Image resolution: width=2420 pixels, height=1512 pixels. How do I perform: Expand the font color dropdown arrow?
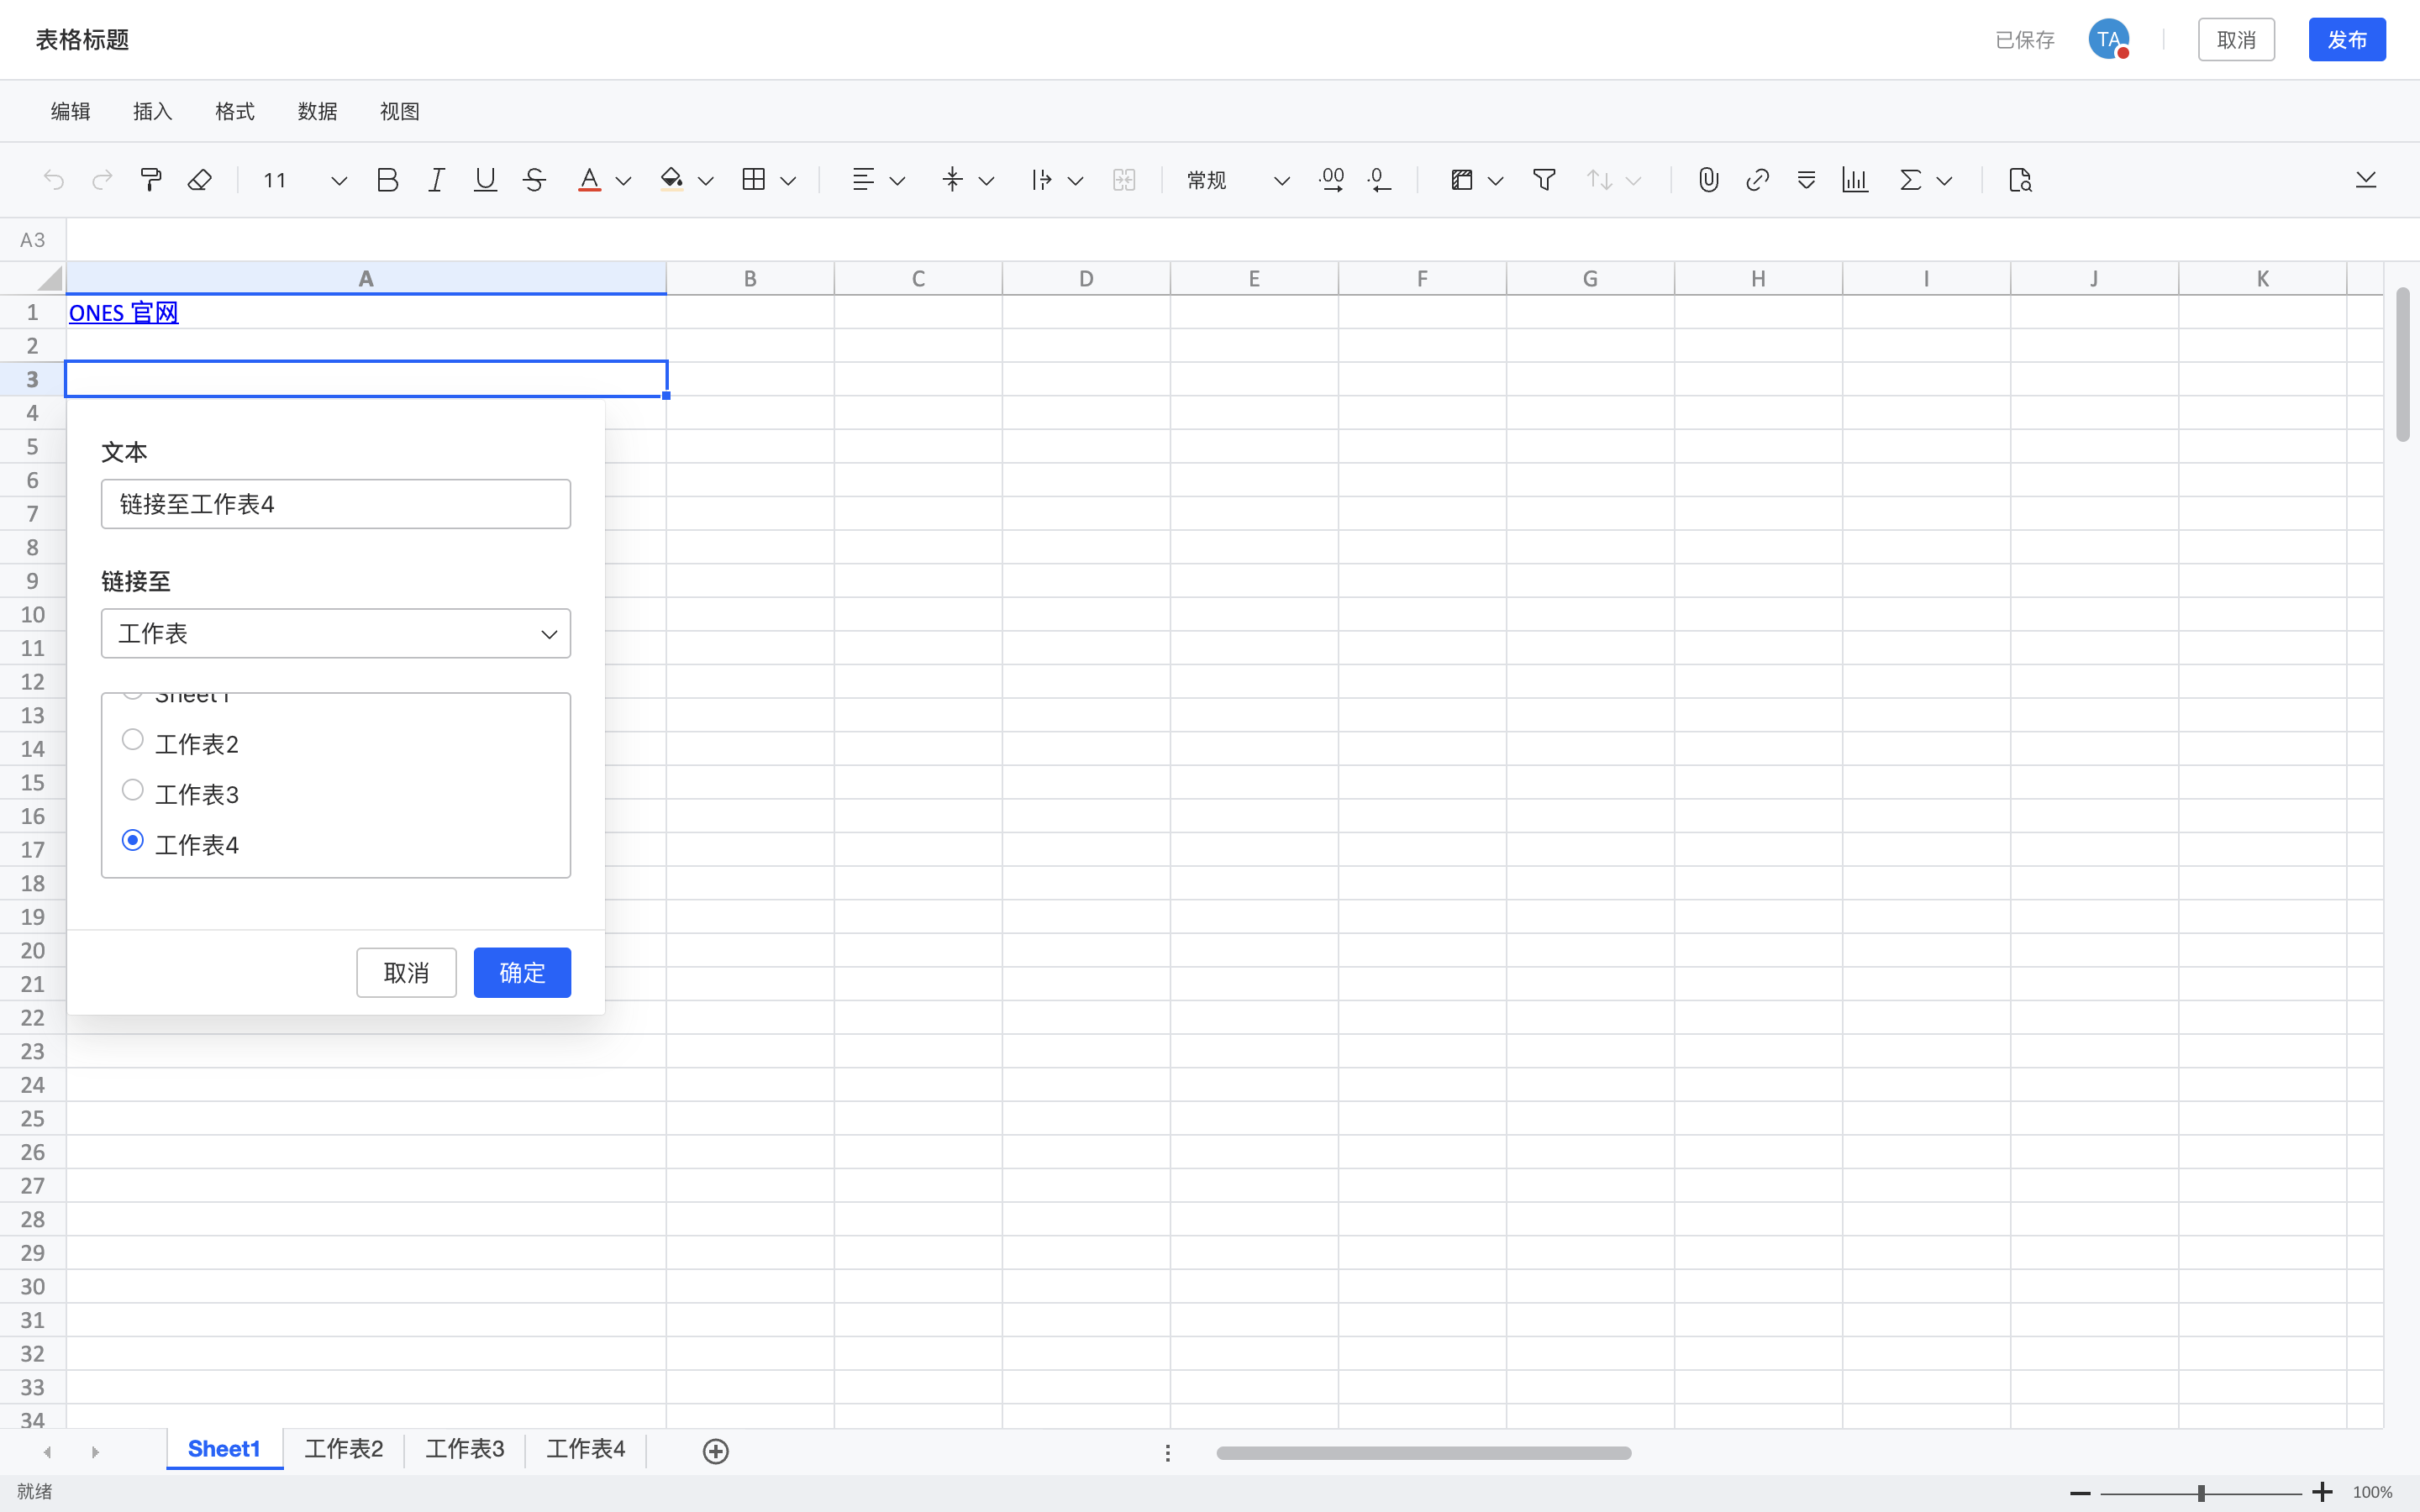coord(623,181)
